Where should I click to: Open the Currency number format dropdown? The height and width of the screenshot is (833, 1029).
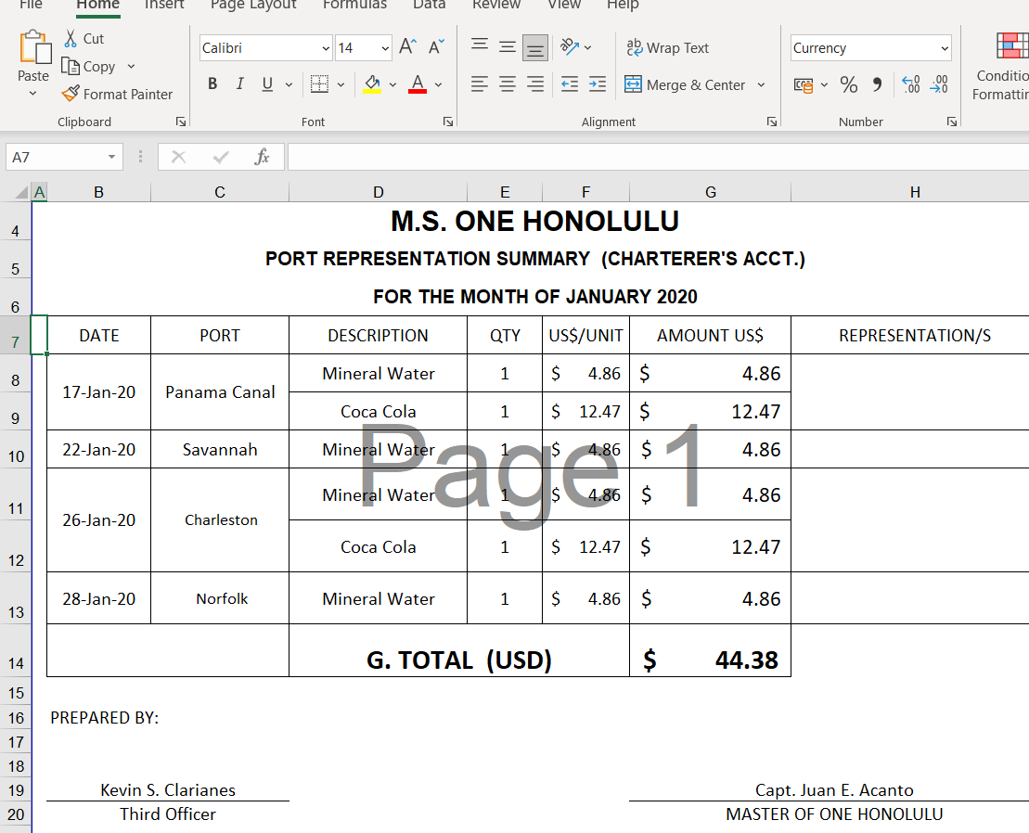tap(945, 48)
